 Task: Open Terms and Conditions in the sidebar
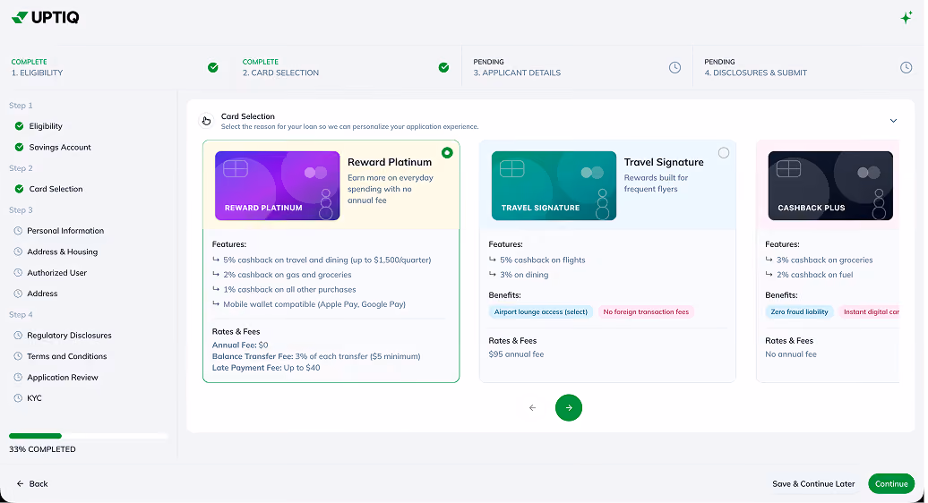[67, 356]
